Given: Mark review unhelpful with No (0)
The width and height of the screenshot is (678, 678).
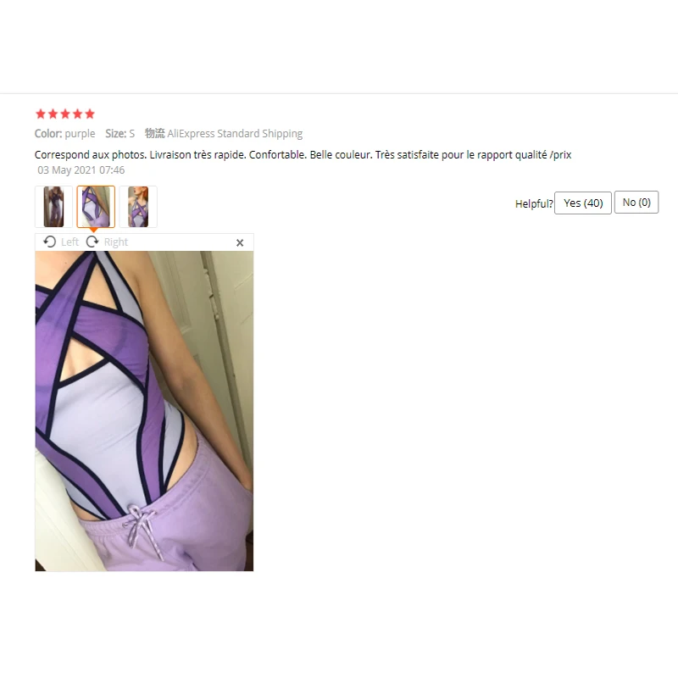Looking at the screenshot, I should click(x=636, y=203).
